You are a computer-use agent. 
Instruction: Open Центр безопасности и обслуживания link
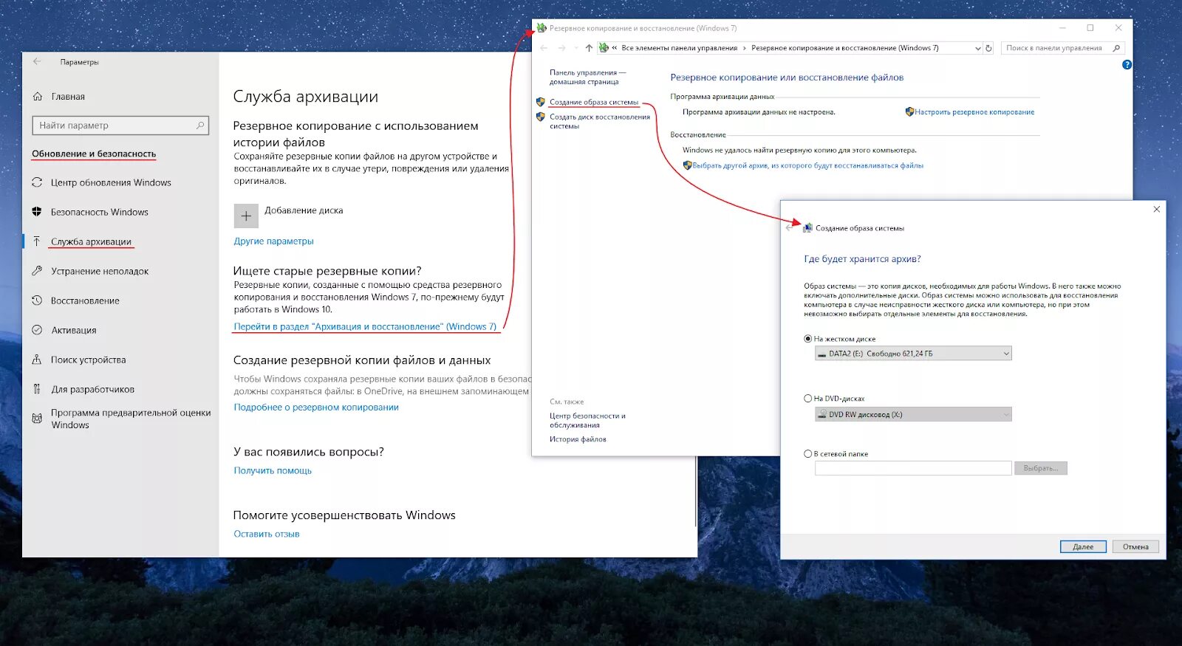[587, 420]
